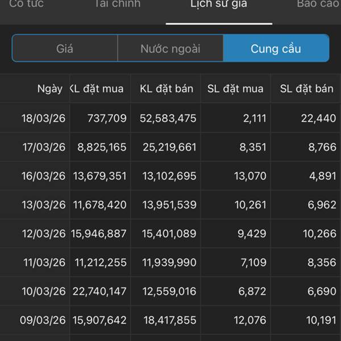Click the SL đặt mua column header
The height and width of the screenshot is (341, 341).
coord(235,89)
